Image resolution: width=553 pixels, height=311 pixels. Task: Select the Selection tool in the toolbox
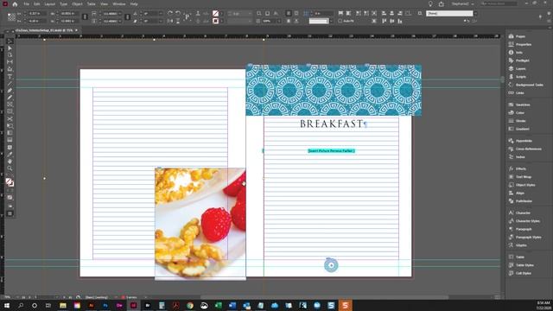(10, 41)
